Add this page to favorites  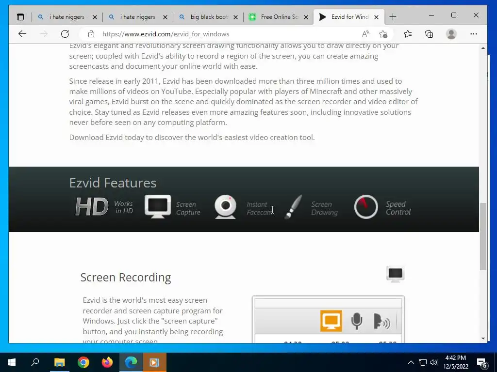pos(383,34)
